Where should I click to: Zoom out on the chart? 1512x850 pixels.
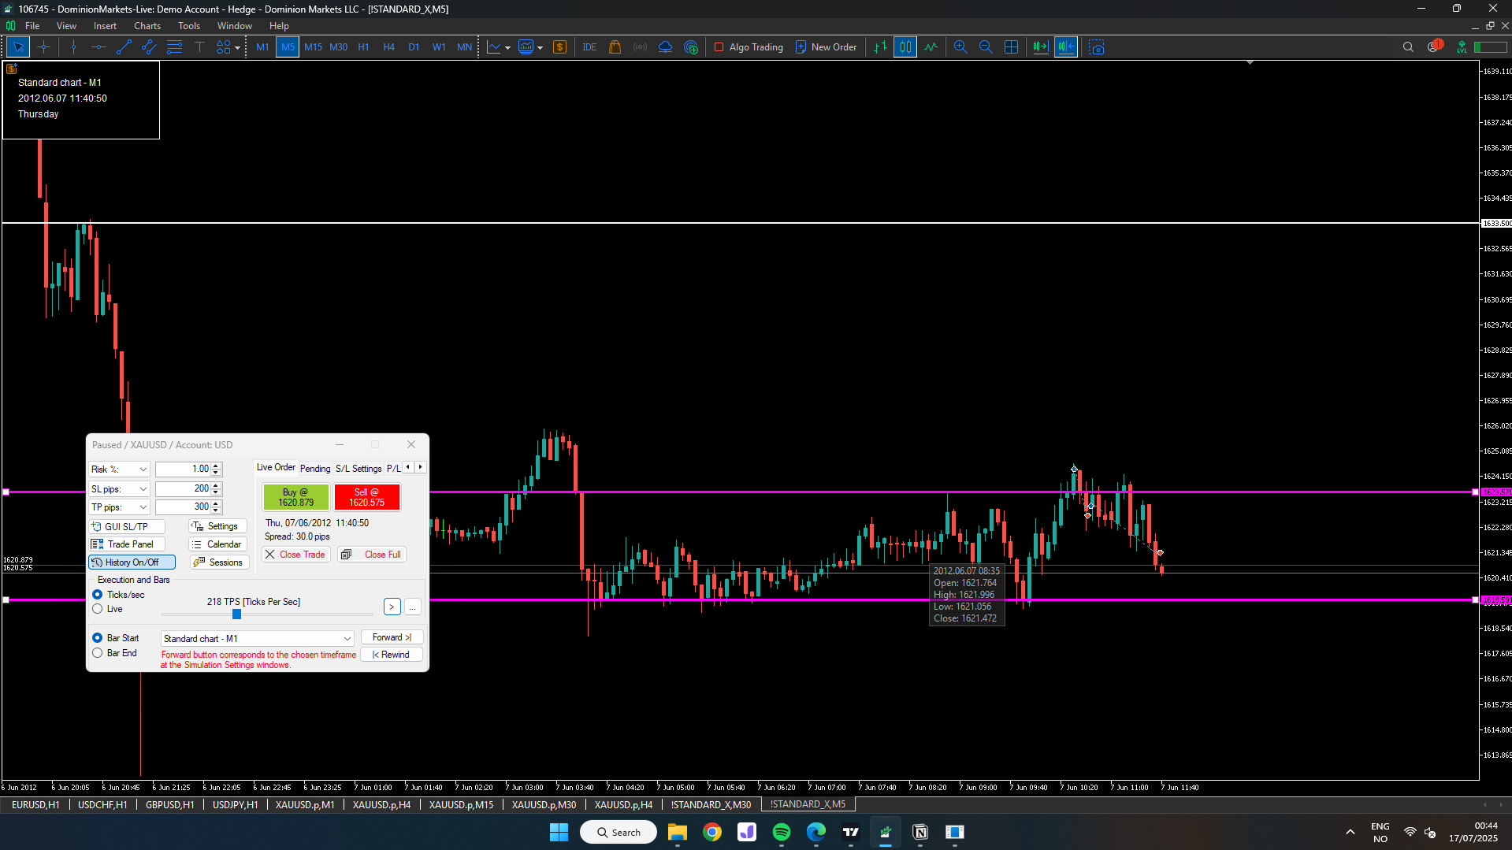coord(986,47)
